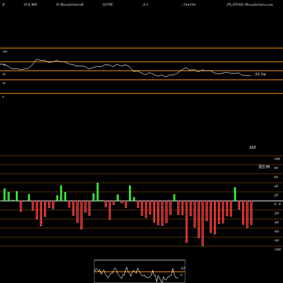Open the mini RSI chart thumbnail

point(140,271)
